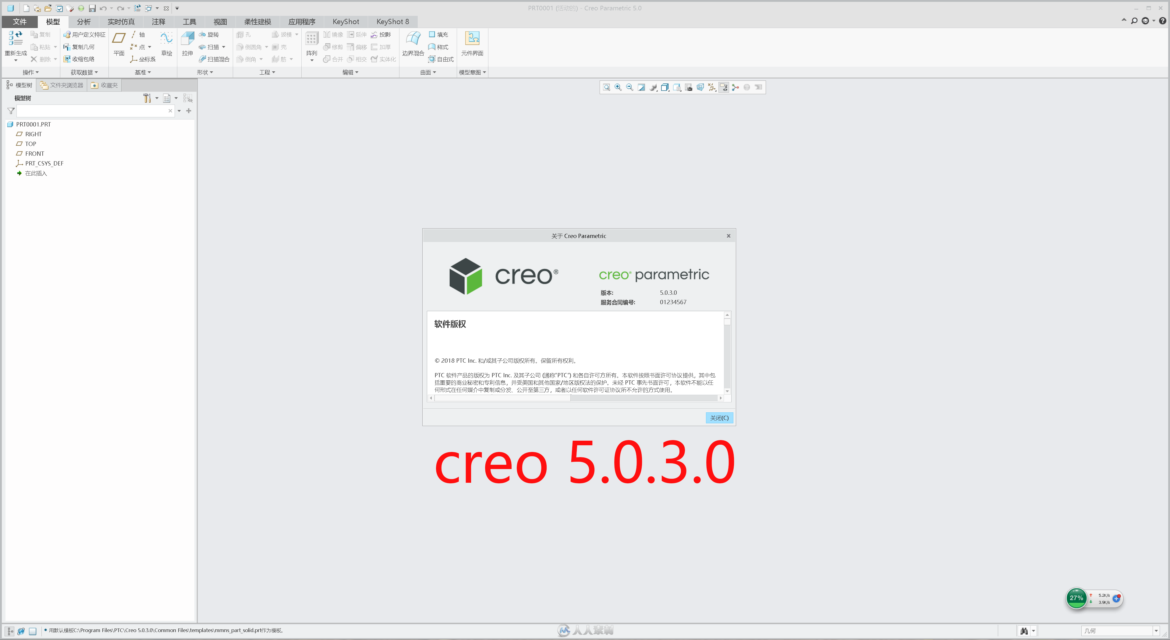
Task: Click the model tree settings hammer icon
Action: pos(147,98)
